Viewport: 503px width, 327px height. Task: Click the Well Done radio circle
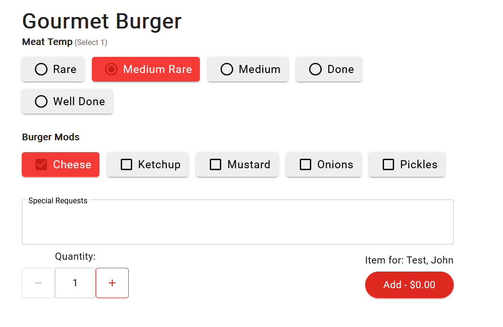(x=41, y=102)
